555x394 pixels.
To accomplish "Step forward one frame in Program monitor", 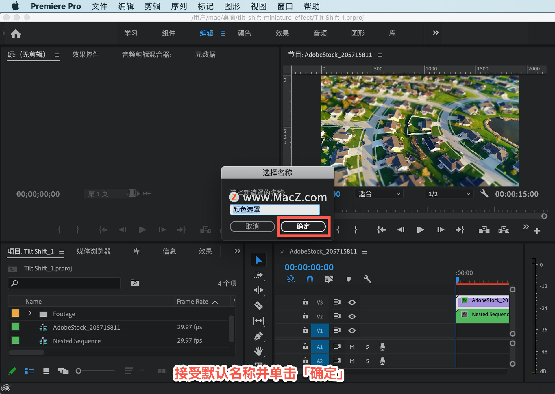I will click(x=440, y=230).
